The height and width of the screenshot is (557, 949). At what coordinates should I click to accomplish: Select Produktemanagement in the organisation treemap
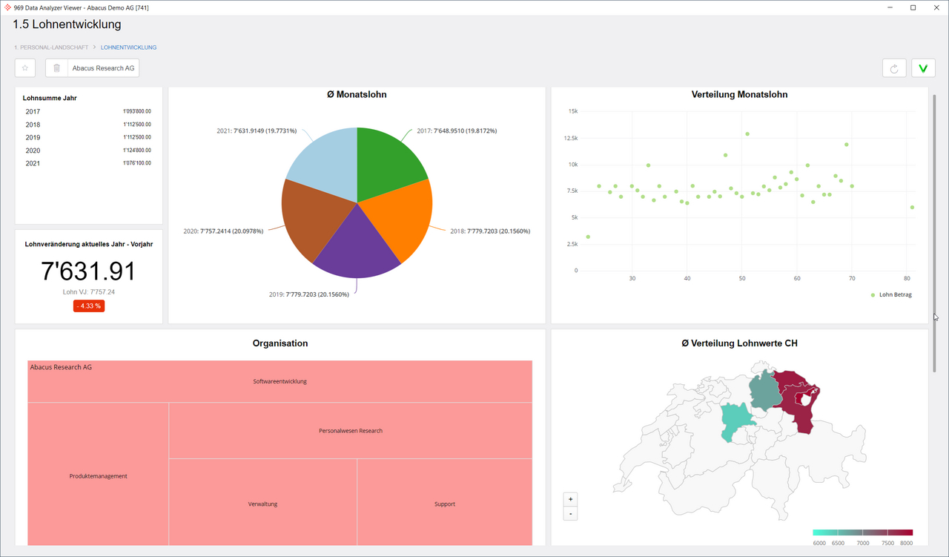coord(98,476)
